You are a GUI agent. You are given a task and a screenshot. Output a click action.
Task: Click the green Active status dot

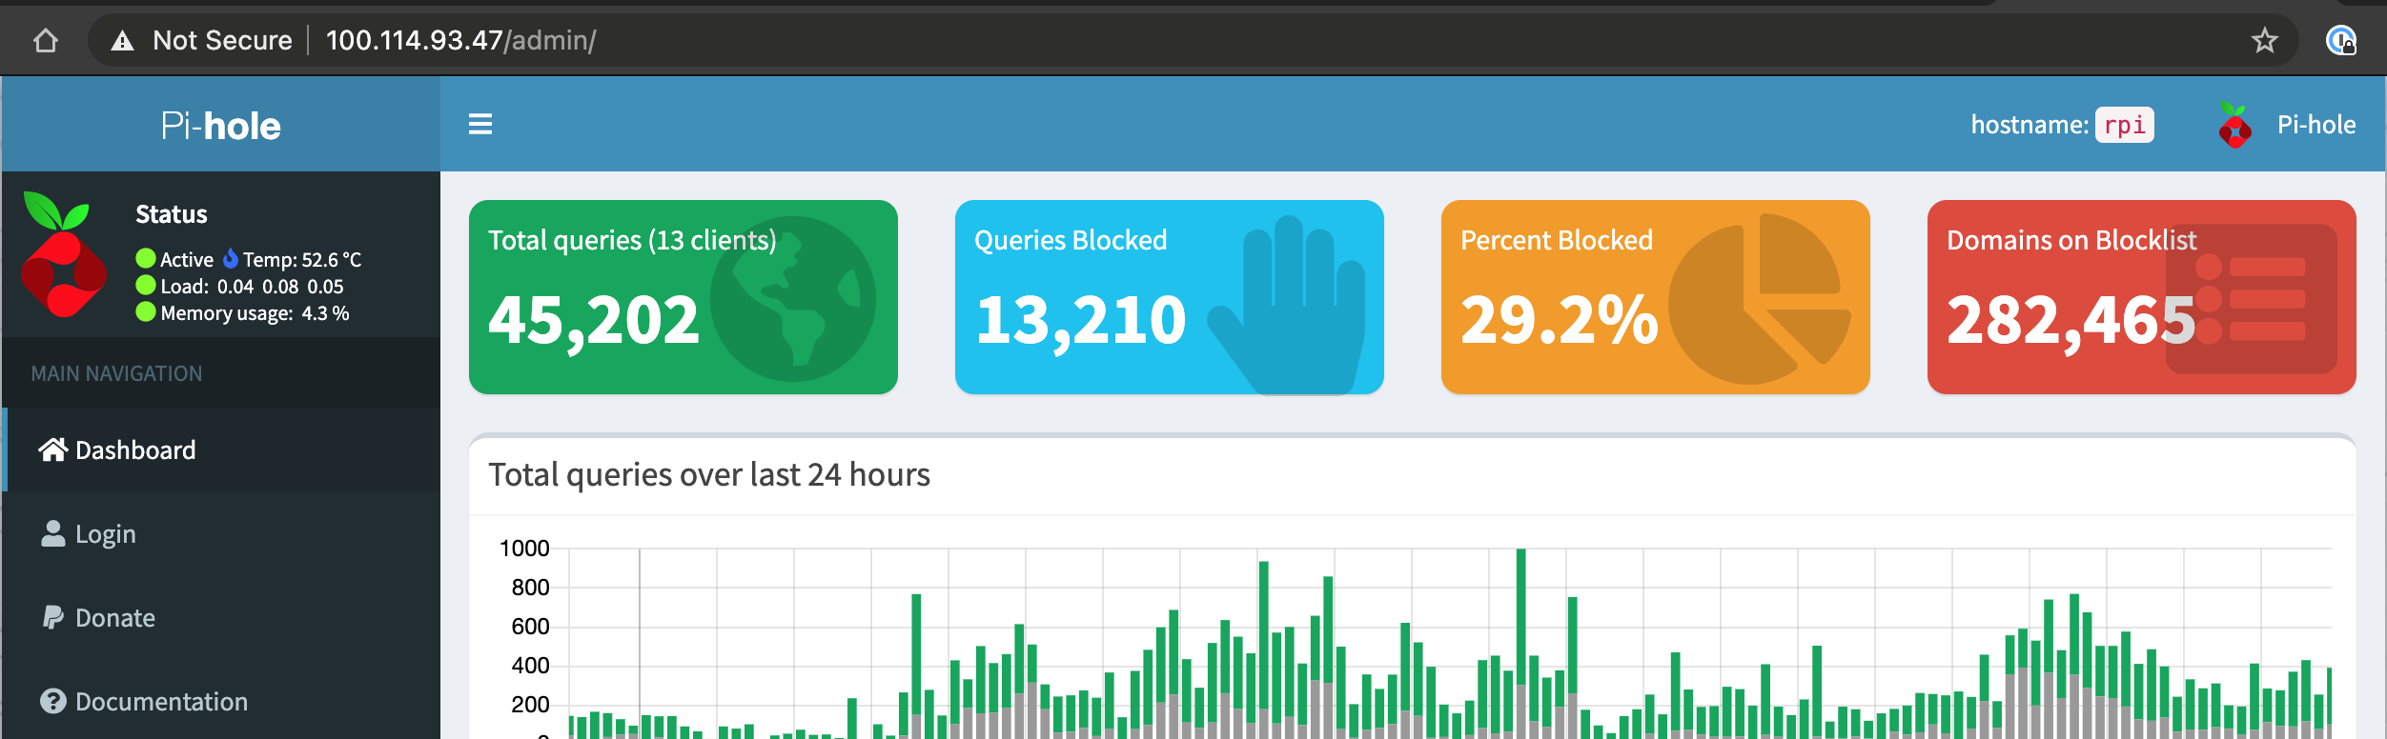(x=146, y=258)
